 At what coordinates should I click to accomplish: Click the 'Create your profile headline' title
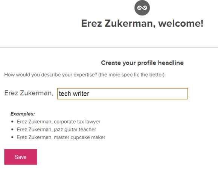coord(142,63)
